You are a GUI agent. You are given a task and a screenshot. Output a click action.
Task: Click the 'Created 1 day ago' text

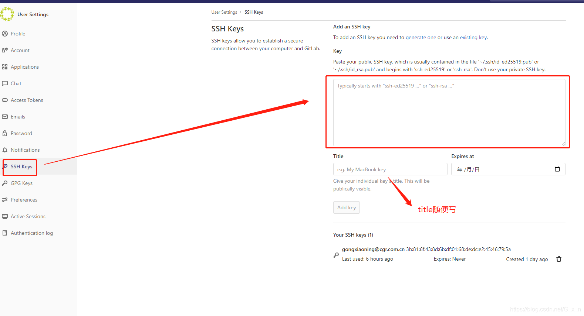coord(527,259)
